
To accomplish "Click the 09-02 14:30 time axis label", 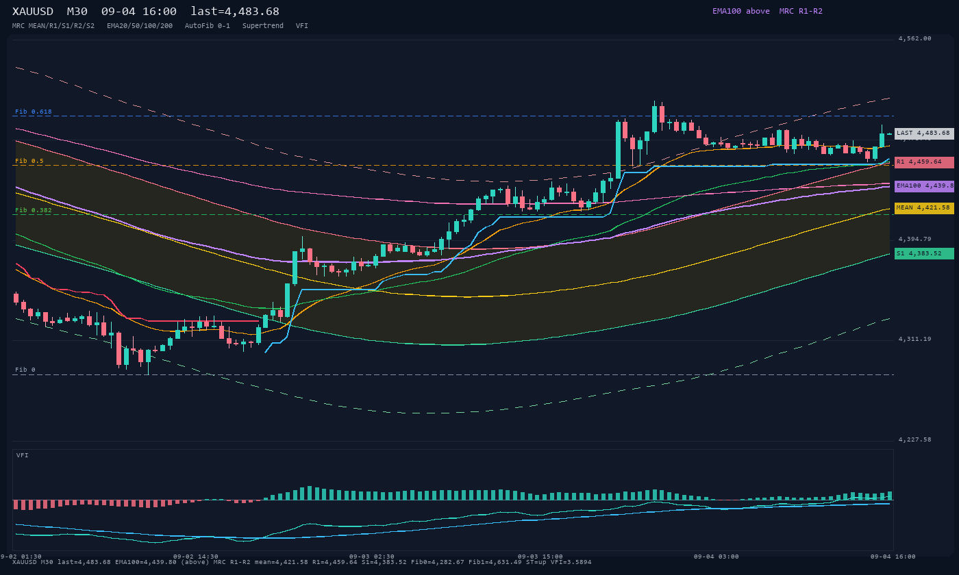I will tap(196, 557).
